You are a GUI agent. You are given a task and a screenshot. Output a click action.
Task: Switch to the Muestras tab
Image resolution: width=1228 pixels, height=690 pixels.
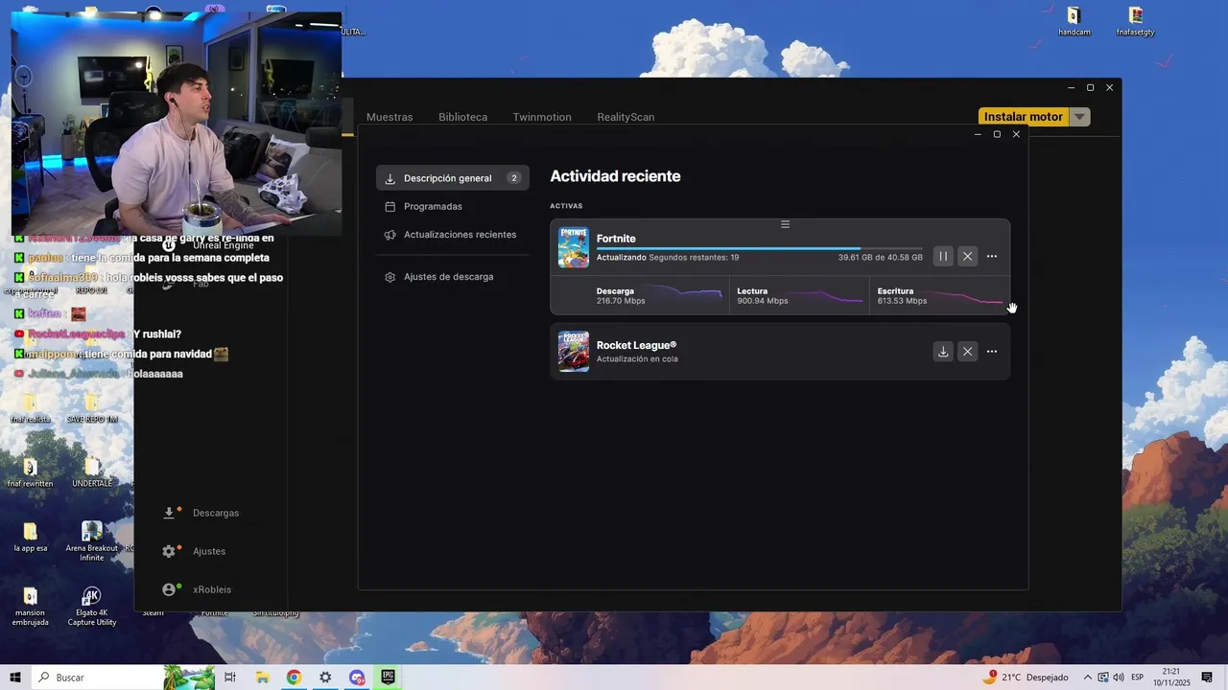click(390, 117)
